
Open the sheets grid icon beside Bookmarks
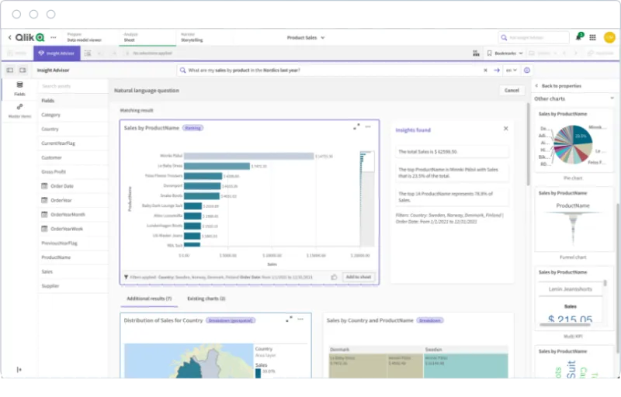click(476, 53)
